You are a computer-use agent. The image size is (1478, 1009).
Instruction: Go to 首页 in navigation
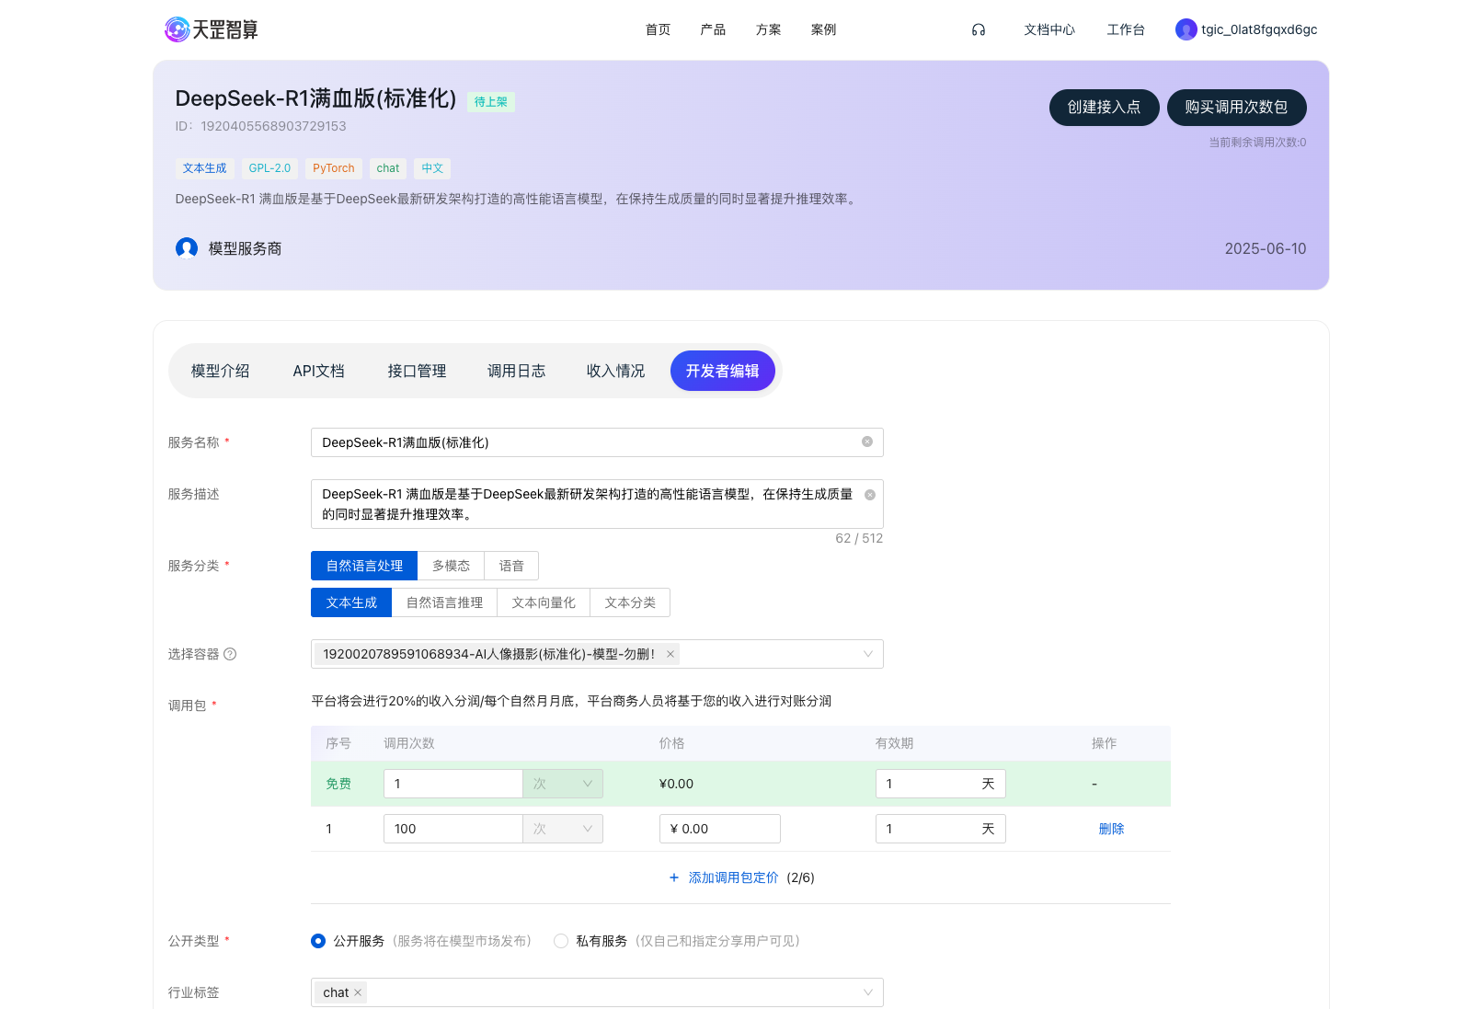658,29
